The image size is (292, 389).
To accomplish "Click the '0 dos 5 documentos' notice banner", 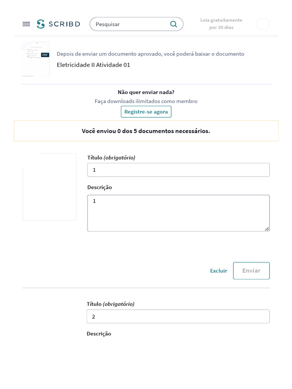I will (x=146, y=131).
